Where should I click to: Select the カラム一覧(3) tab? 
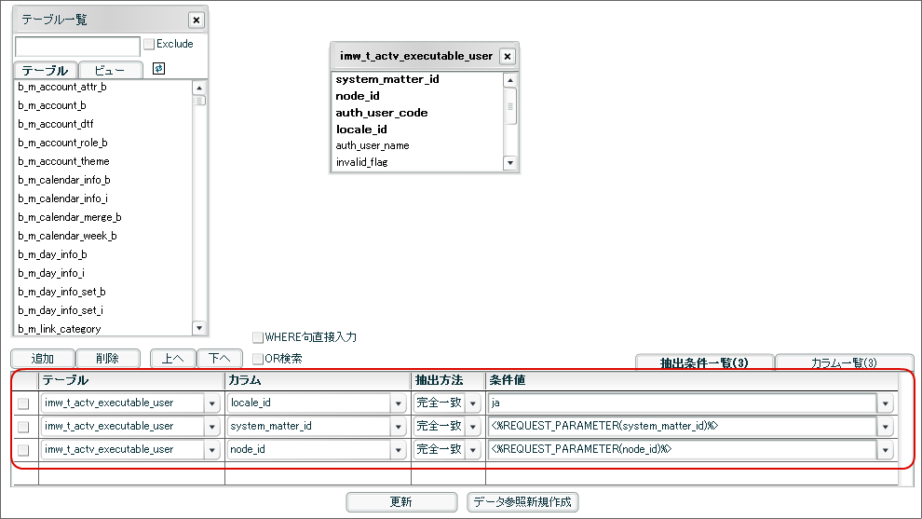(x=844, y=362)
